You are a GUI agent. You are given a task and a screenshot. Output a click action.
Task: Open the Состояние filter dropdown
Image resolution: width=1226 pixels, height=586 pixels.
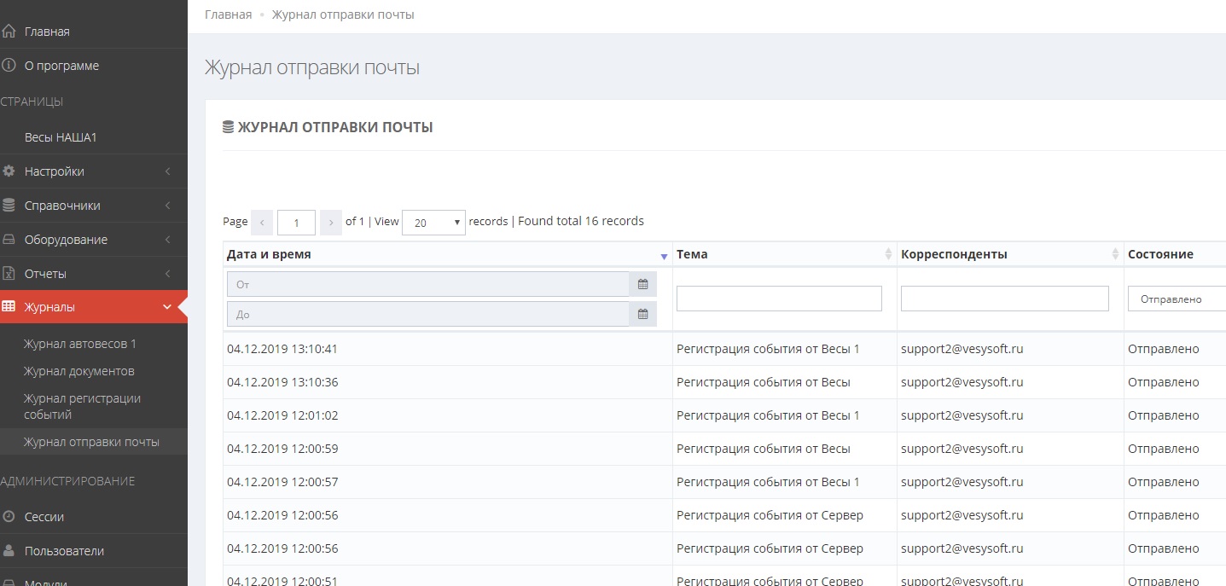click(x=1176, y=299)
